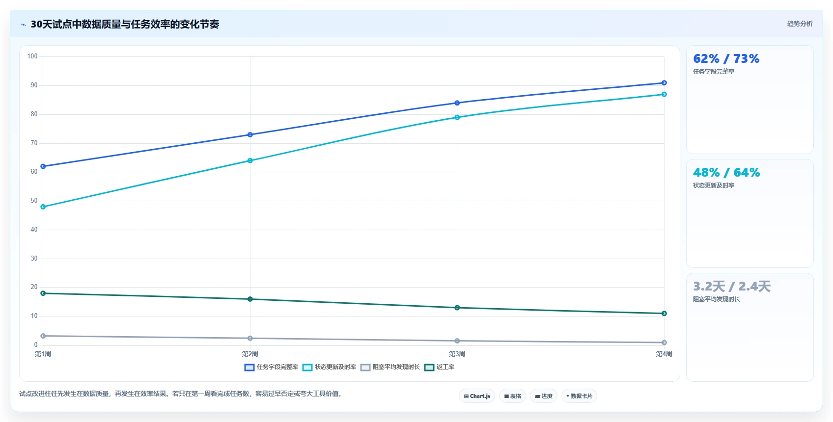This screenshot has height=422, width=833.
Task: Select 阻塞平均发现时长 point at 第2周
Action: [250, 338]
